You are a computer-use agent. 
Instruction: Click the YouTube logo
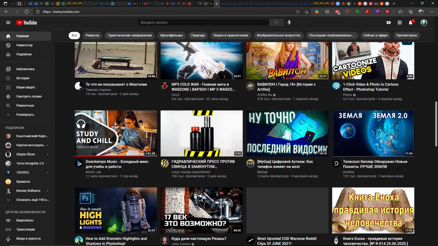26,23
